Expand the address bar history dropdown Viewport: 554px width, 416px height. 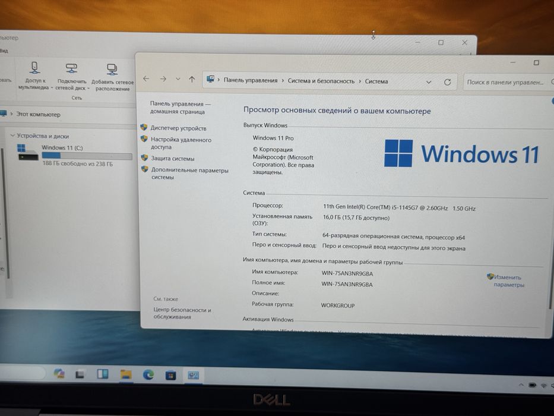tap(429, 82)
